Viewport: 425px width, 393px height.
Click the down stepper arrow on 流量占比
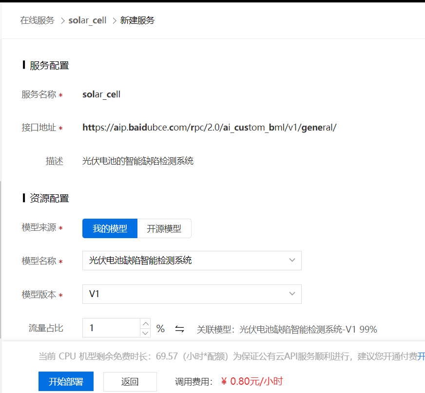[145, 332]
